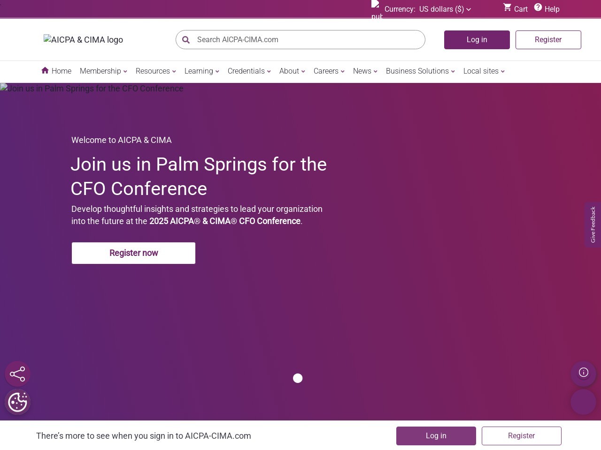The width and height of the screenshot is (601, 450).
Task: Expand the Local sites menu
Action: (x=484, y=71)
